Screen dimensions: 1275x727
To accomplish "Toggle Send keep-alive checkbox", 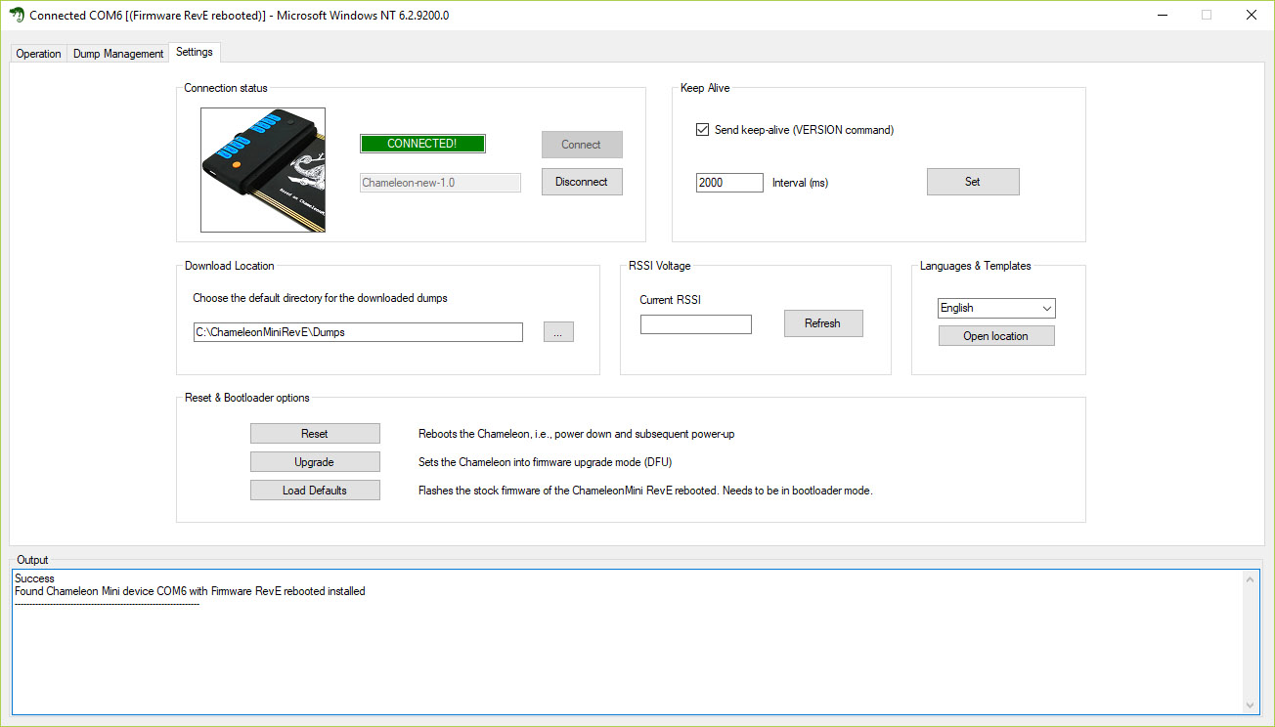I will tap(702, 130).
